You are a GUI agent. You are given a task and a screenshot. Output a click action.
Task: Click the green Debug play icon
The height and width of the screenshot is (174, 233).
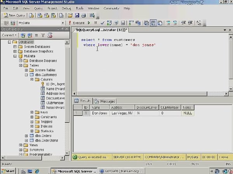point(89,23)
